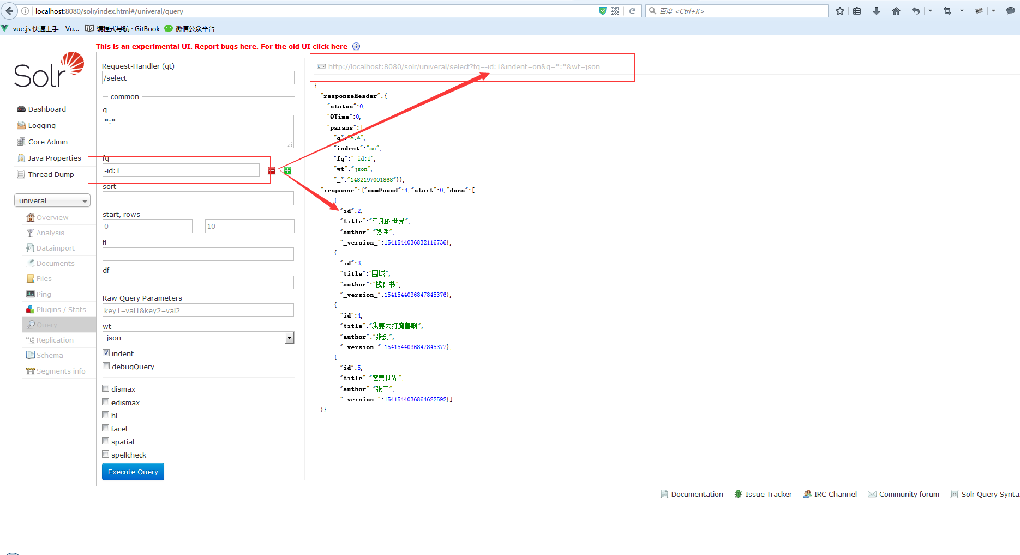Click the browser reload button

tap(632, 11)
